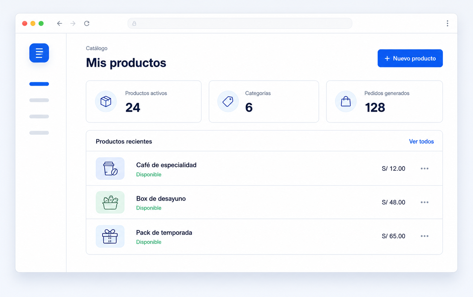Click the Productos activos label
The width and height of the screenshot is (473, 297).
[146, 93]
